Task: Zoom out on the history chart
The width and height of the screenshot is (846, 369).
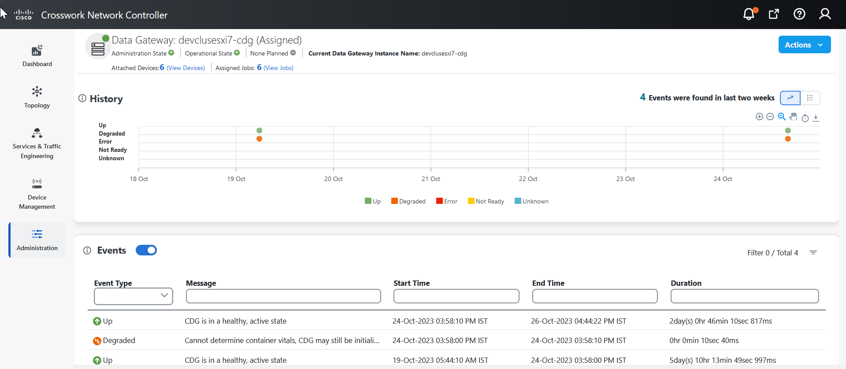Action: [x=770, y=117]
